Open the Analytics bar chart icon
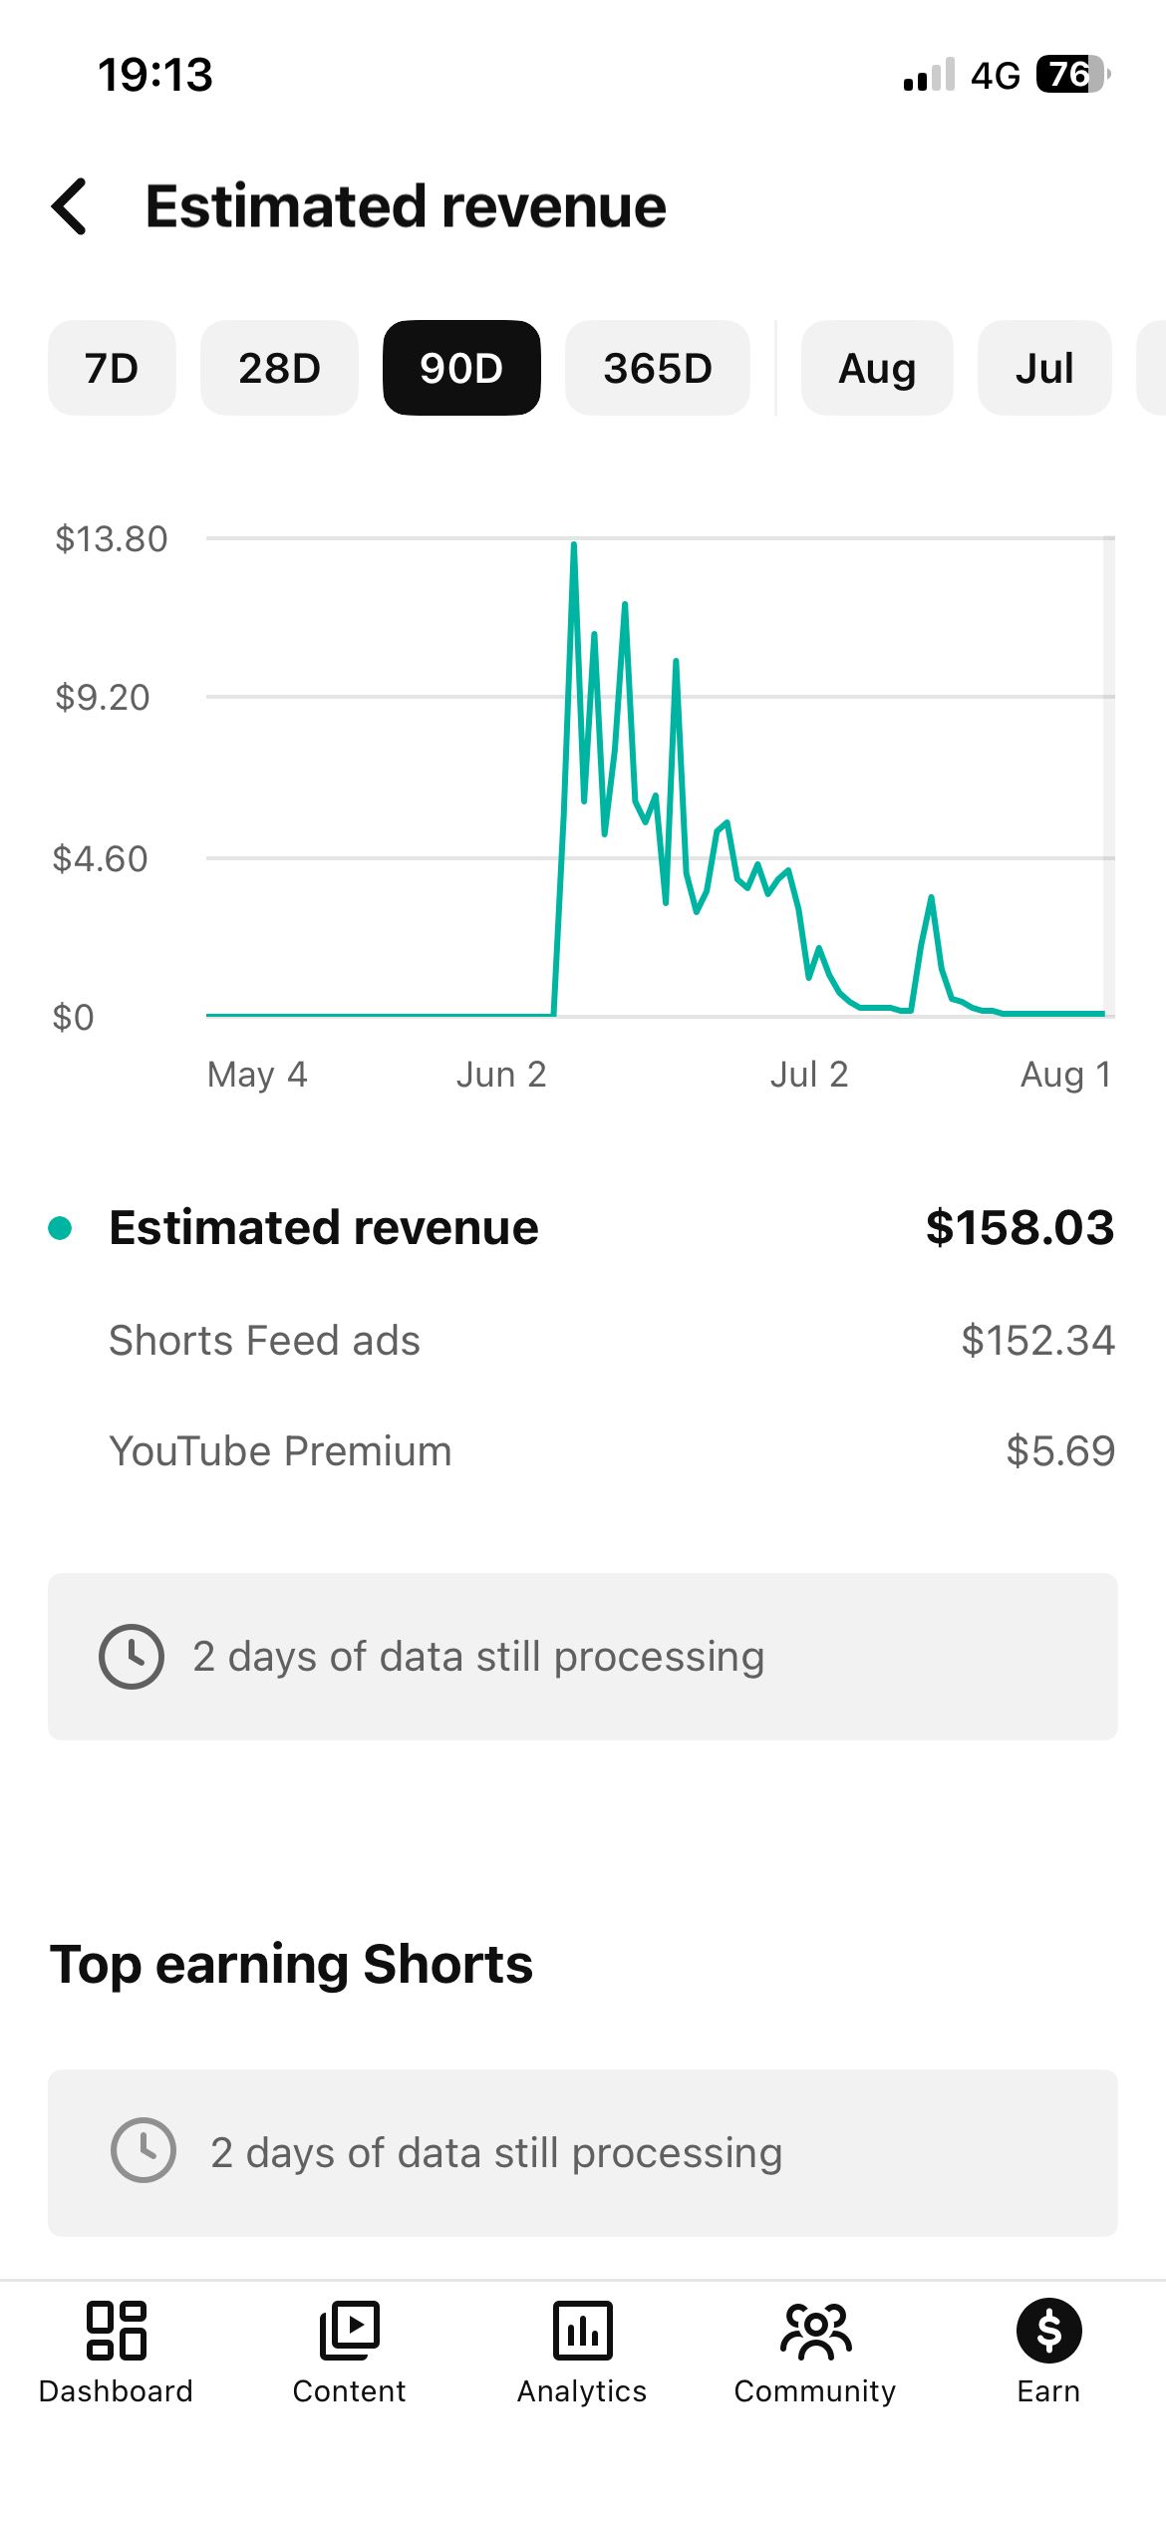Viewport: 1166px width, 2524px height. [x=583, y=2331]
